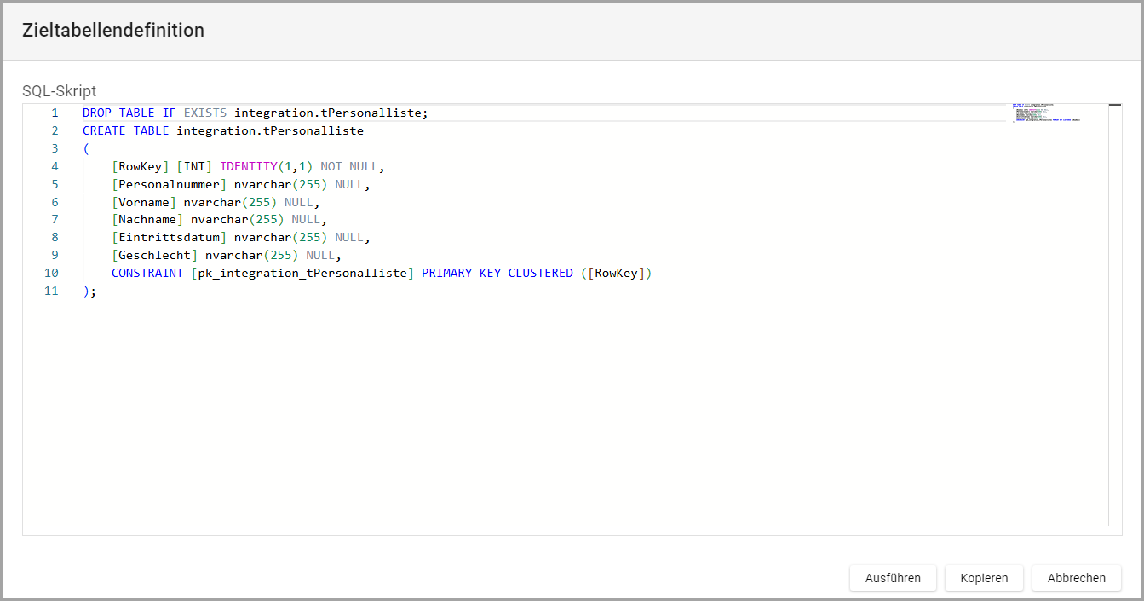Select line number 1 in gutter
This screenshot has height=601, width=1144.
tap(55, 113)
